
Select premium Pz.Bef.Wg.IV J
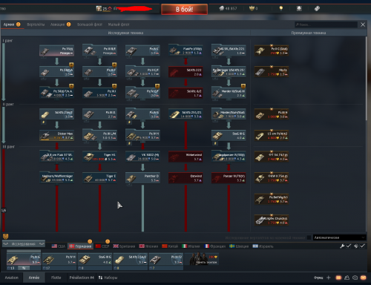pyautogui.click(x=272, y=200)
